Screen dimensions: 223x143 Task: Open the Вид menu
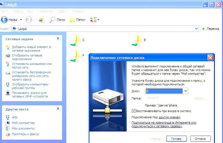pyautogui.click(x=30, y=11)
